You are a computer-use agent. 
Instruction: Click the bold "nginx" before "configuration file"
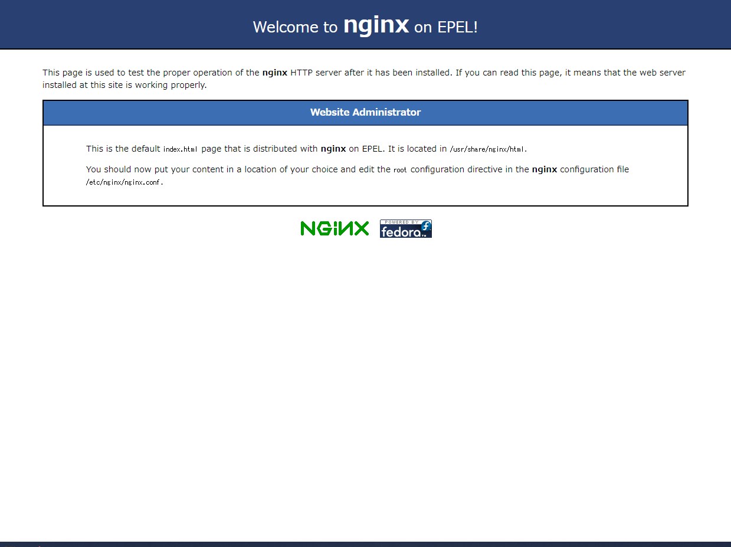pos(545,169)
